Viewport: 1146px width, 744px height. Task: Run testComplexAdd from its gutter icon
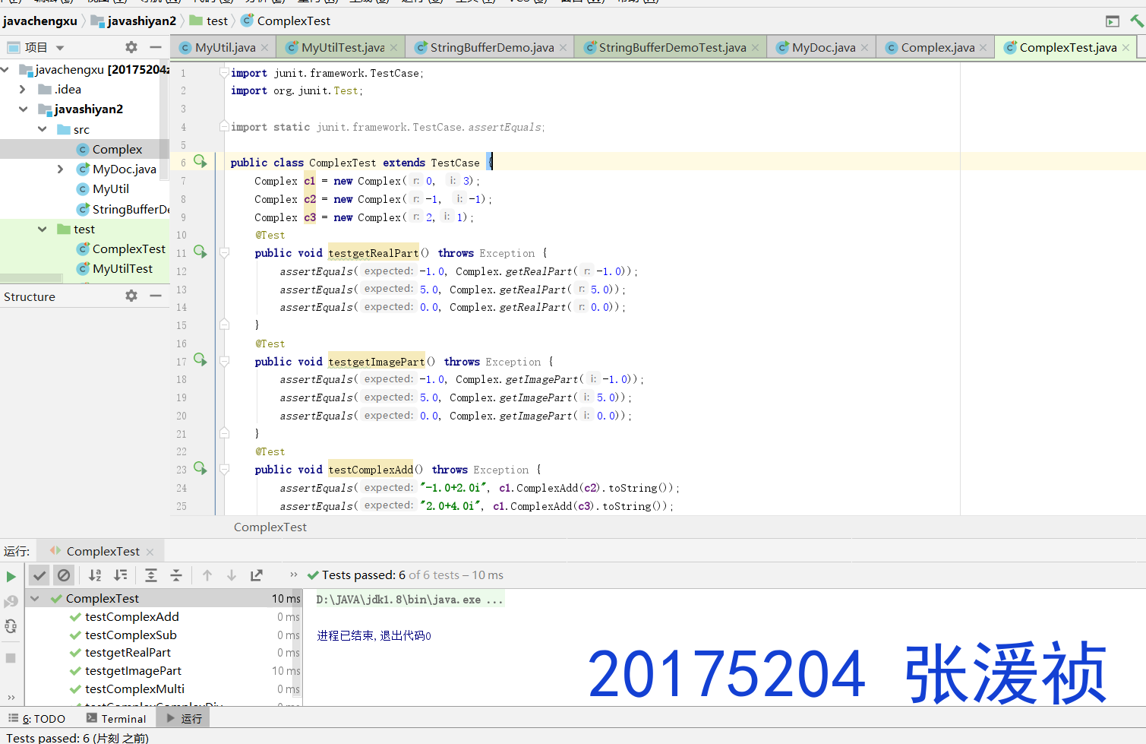pyautogui.click(x=200, y=468)
